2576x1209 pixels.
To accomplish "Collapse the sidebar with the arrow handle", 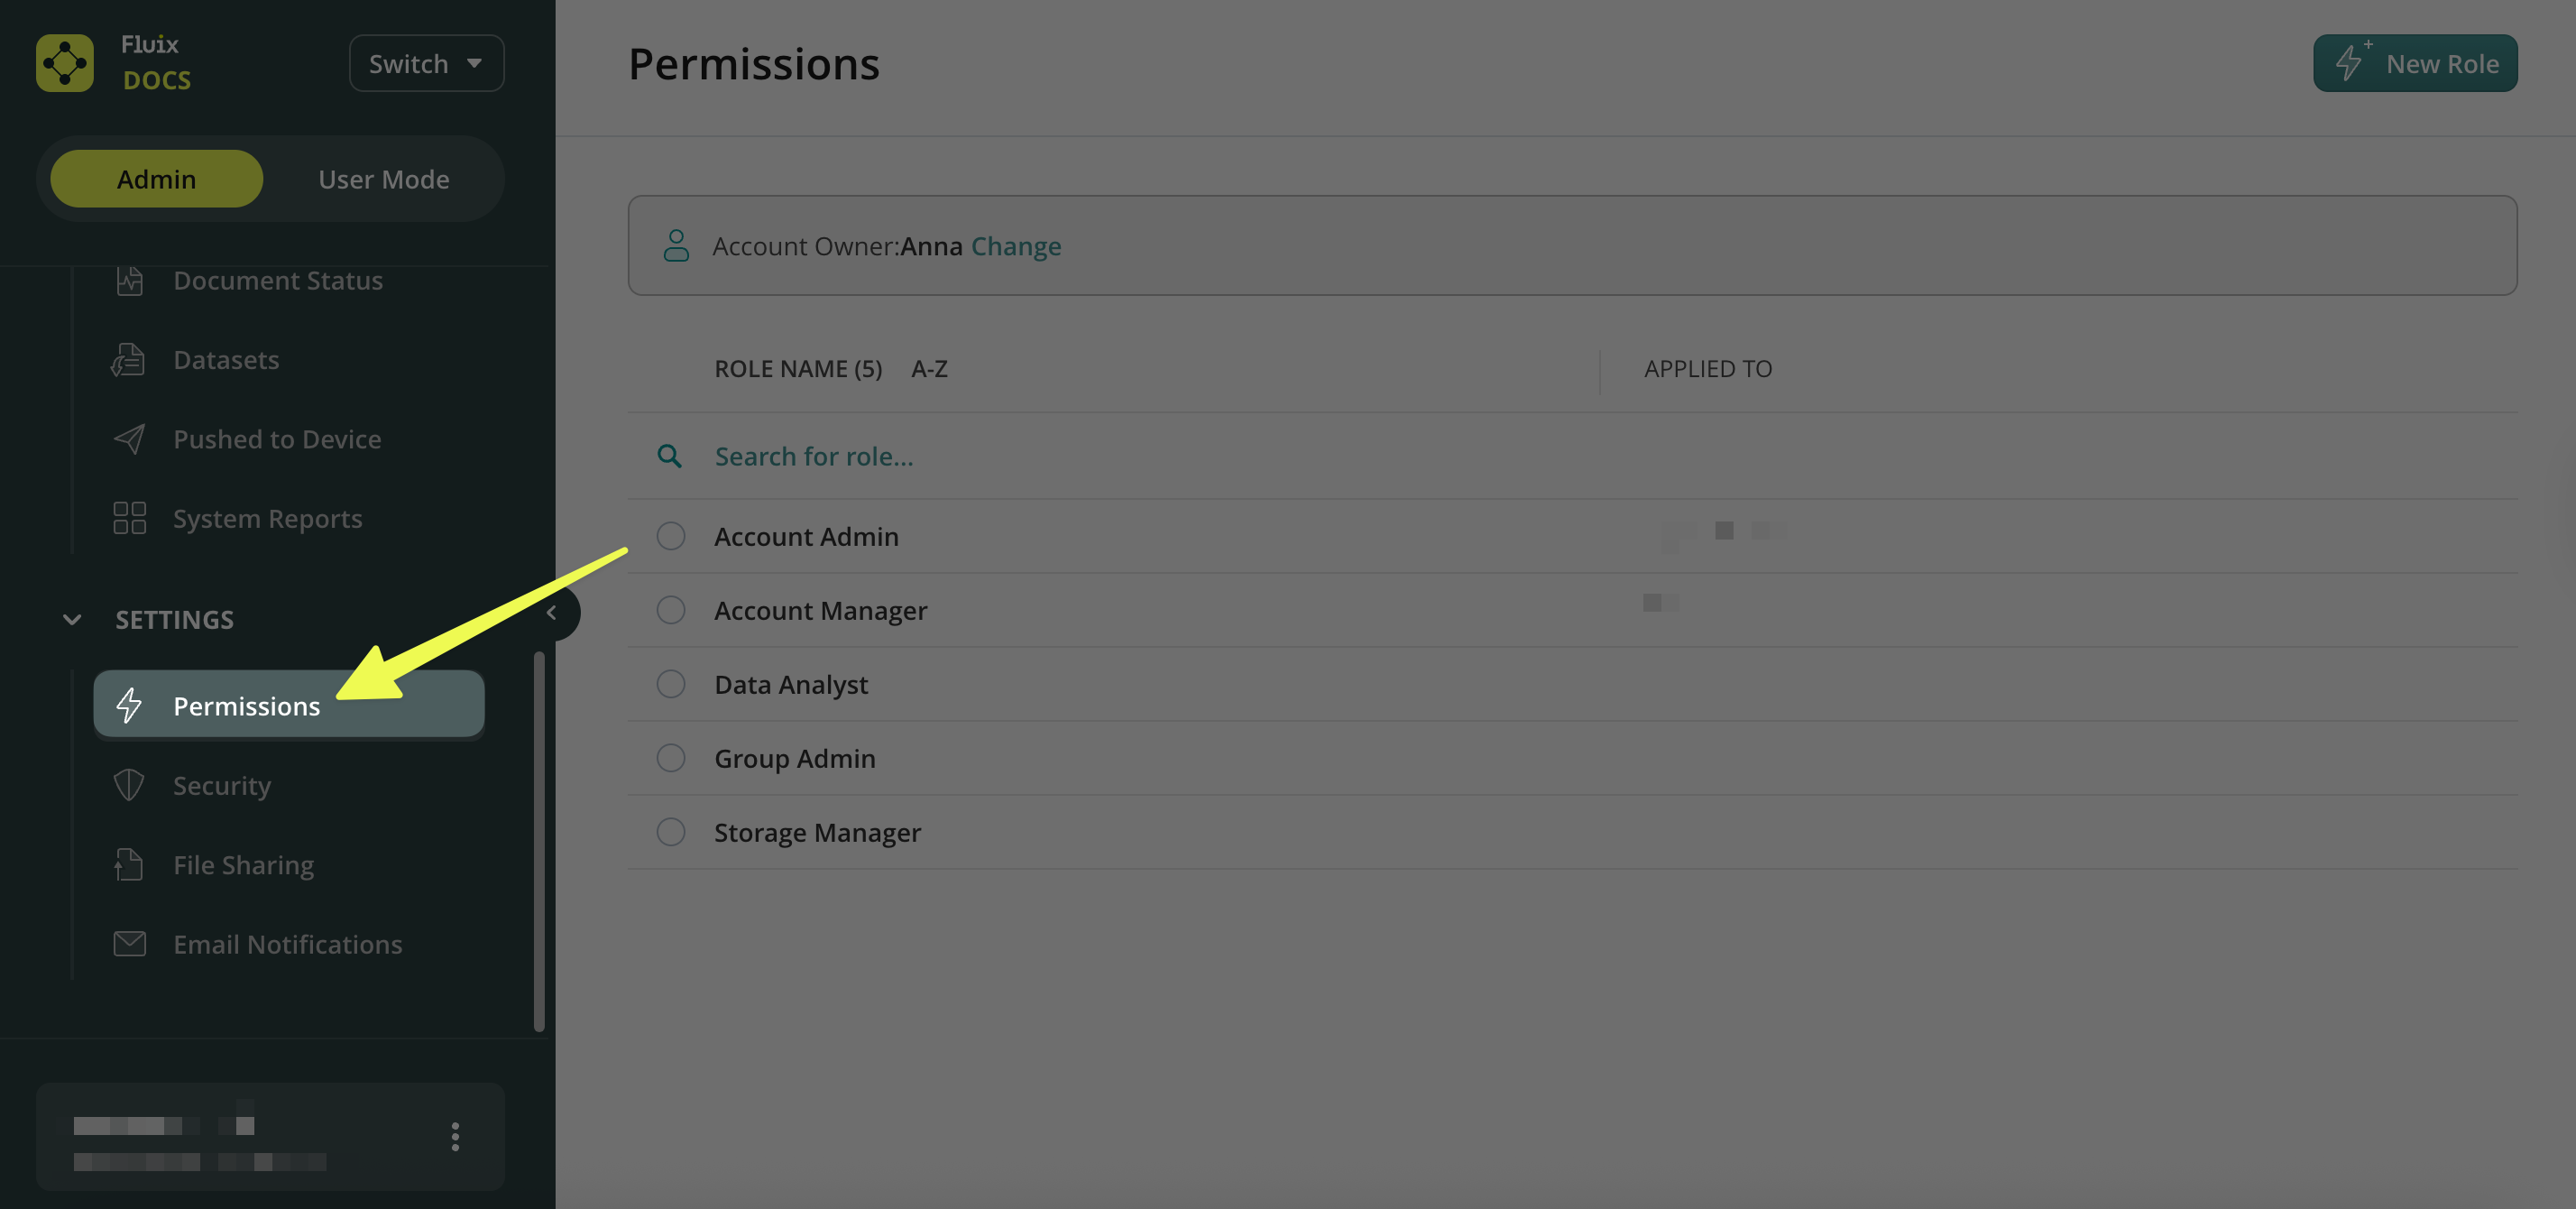I will [x=552, y=612].
